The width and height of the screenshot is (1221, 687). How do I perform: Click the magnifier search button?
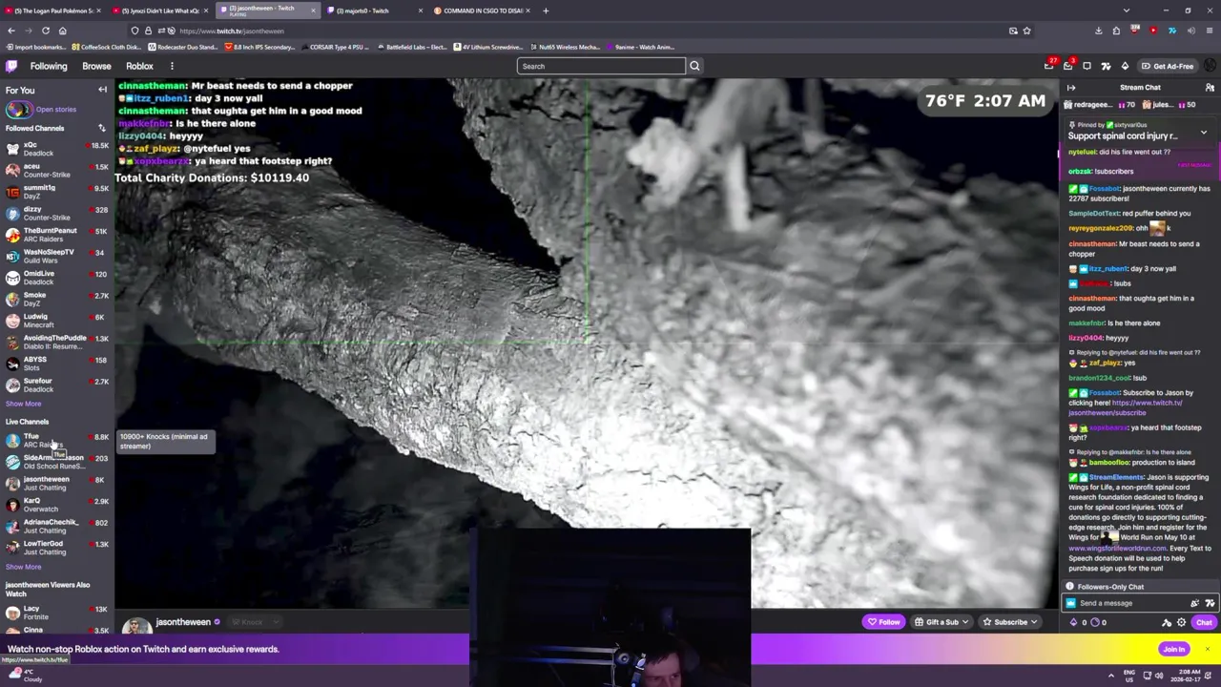click(x=694, y=66)
